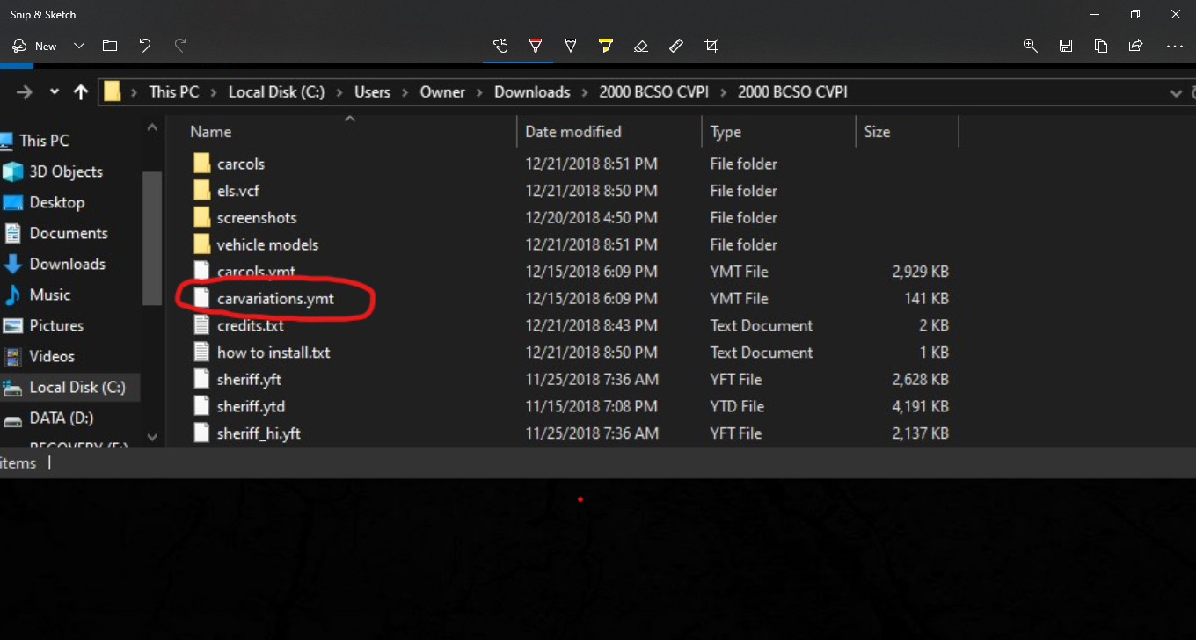This screenshot has width=1196, height=640.
Task: Select the Crop tool
Action: point(711,46)
